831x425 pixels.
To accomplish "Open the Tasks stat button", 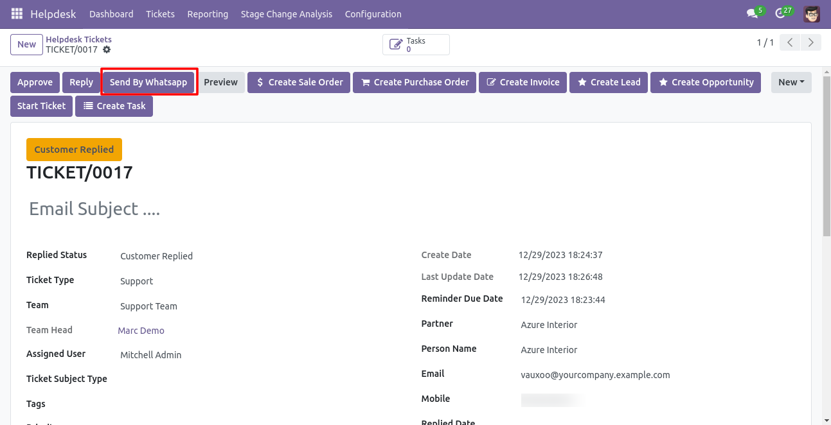I will (x=416, y=45).
